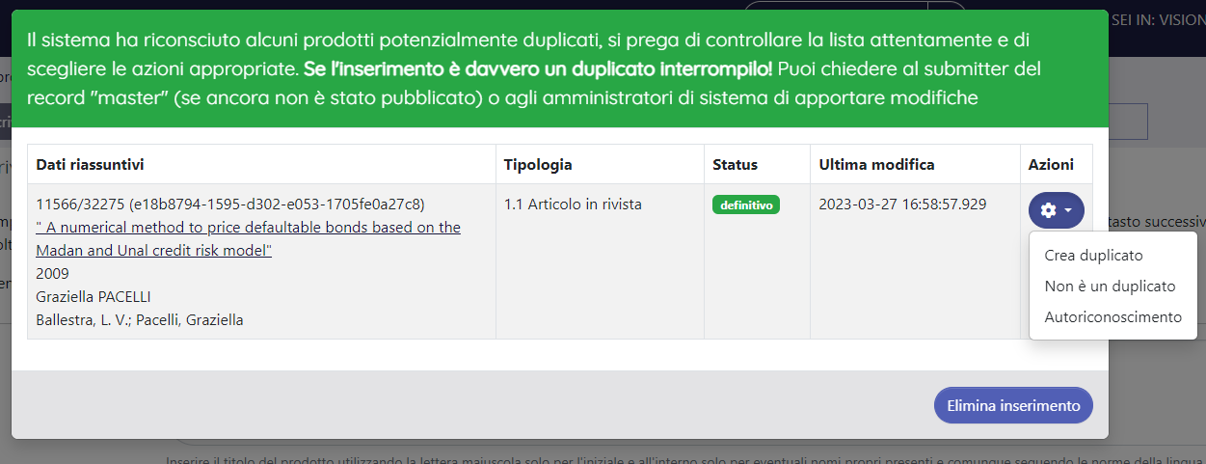Click the "Graziella PACELLI" author name

(94, 296)
